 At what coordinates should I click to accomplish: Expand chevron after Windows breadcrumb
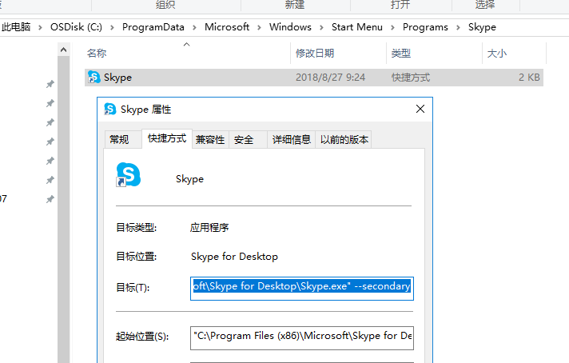pos(321,27)
